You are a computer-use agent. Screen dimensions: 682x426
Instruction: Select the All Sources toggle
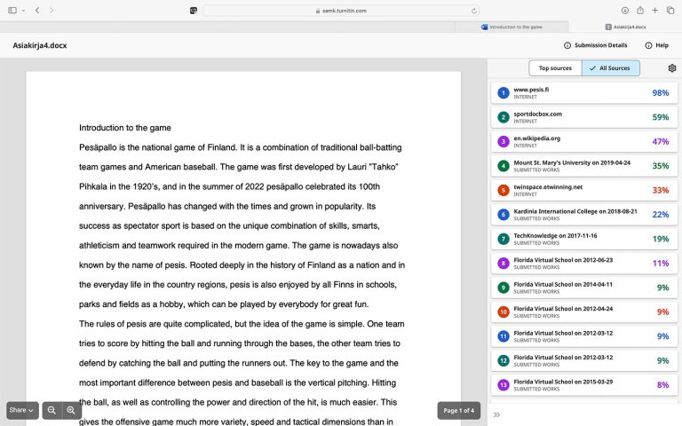[610, 68]
